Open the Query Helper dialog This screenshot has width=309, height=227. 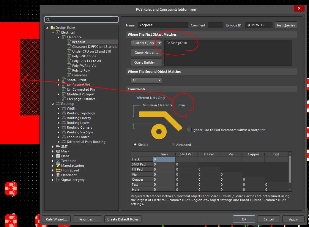click(146, 53)
